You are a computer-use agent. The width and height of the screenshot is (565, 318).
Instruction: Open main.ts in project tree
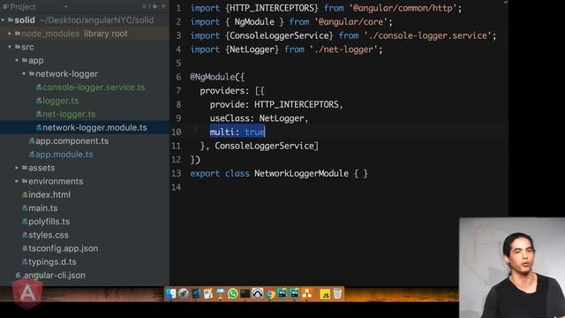click(43, 208)
